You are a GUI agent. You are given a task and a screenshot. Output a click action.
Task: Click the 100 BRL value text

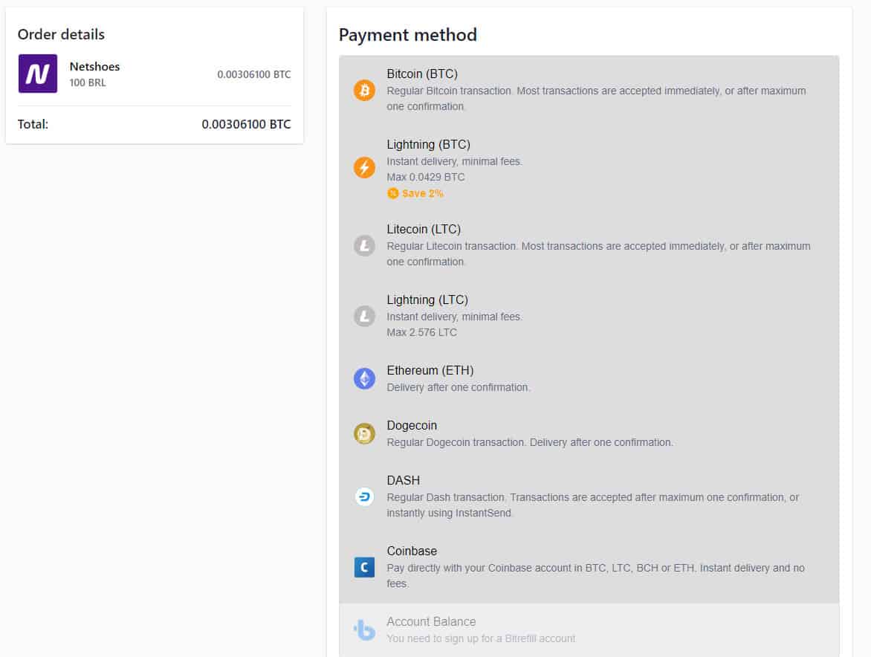87,82
